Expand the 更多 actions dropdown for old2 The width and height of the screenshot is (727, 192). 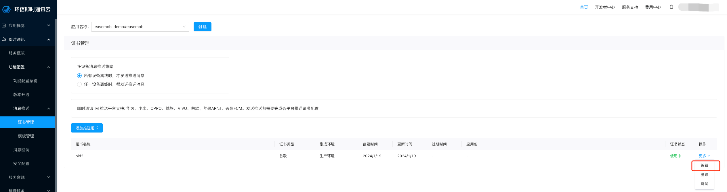tap(704, 156)
